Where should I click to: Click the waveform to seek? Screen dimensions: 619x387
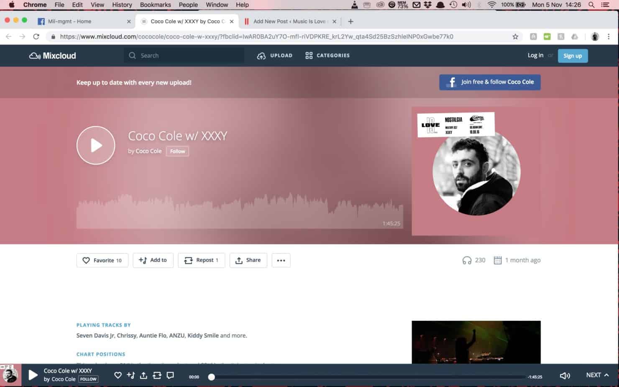click(240, 211)
